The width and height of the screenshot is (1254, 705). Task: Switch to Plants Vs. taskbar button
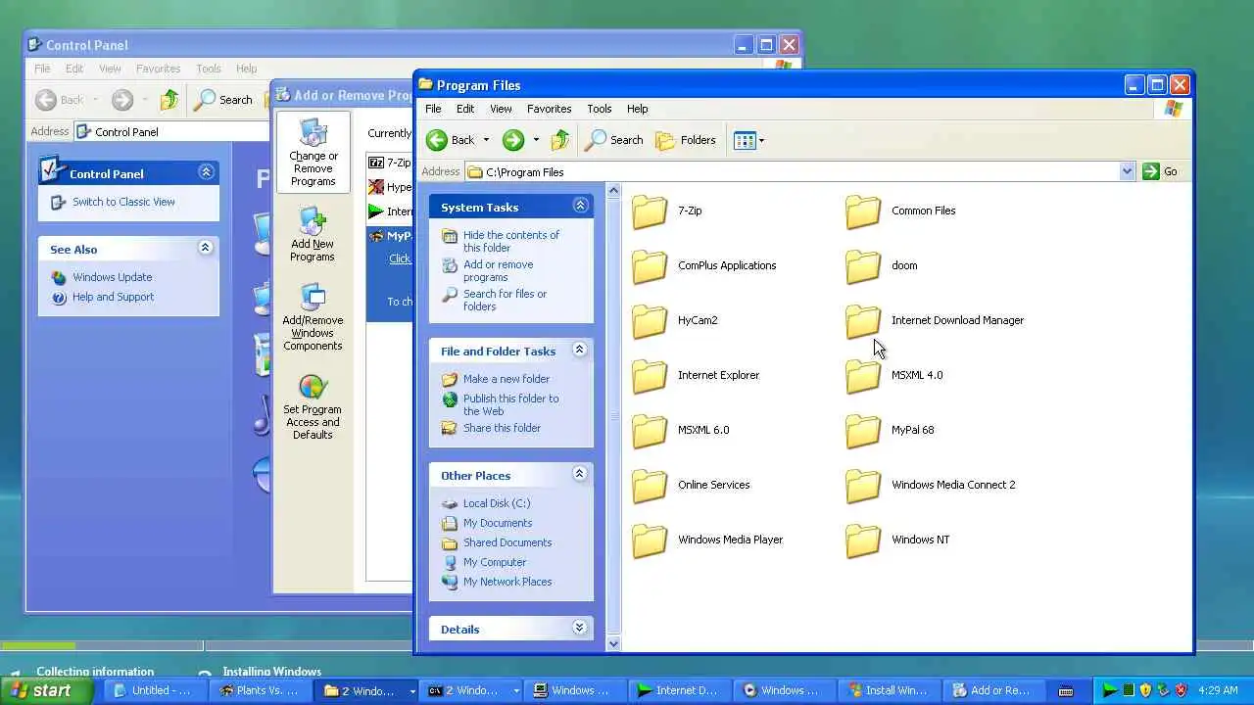[261, 690]
